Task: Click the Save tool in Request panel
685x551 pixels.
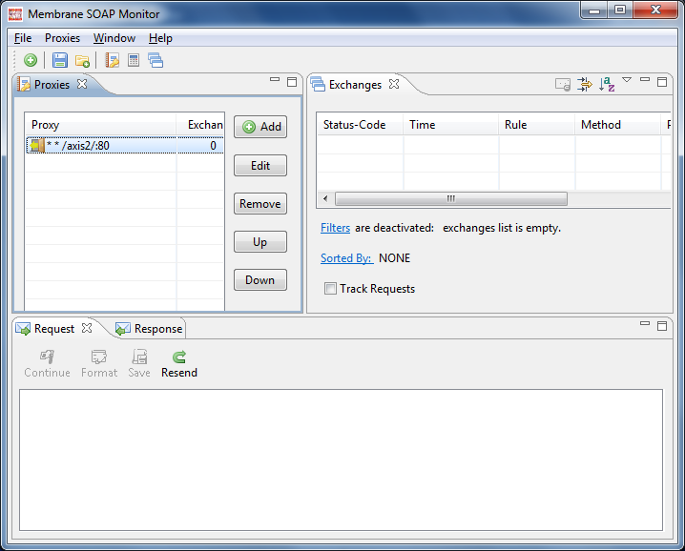Action: tap(139, 364)
